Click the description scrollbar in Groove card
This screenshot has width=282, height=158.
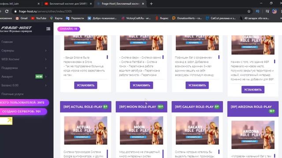pos(108,57)
